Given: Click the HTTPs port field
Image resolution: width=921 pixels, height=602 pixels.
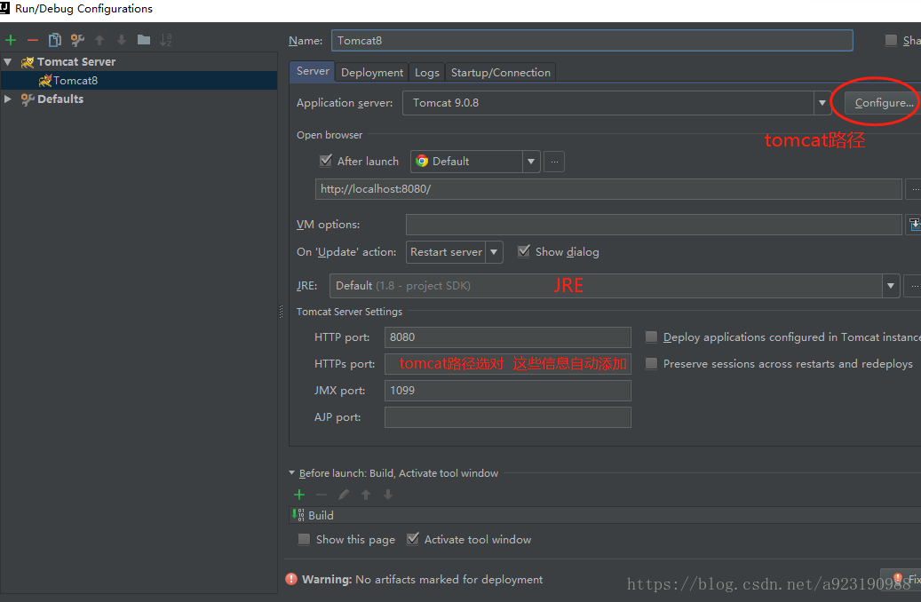Looking at the screenshot, I should [x=508, y=363].
